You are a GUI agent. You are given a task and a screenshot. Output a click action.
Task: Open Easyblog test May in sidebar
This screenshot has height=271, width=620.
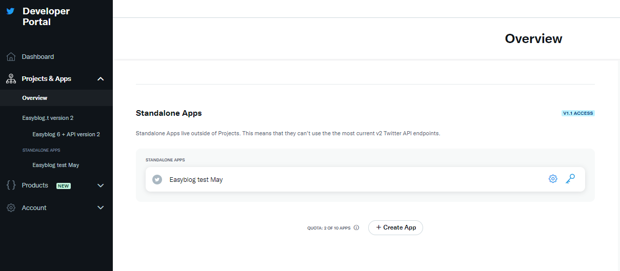coord(56,165)
